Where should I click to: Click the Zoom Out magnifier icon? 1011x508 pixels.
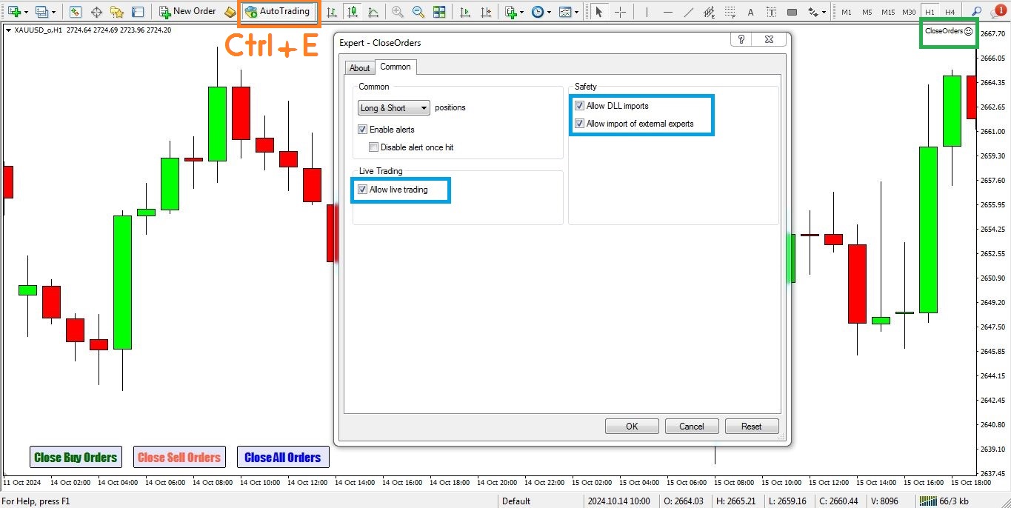coord(418,12)
